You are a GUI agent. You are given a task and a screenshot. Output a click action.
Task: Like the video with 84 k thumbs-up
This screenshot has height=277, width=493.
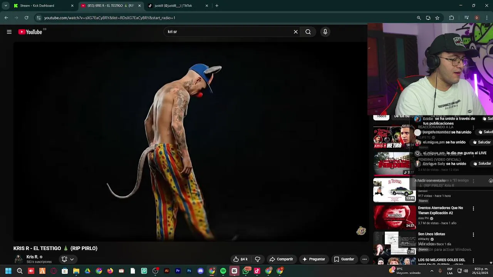pyautogui.click(x=240, y=259)
